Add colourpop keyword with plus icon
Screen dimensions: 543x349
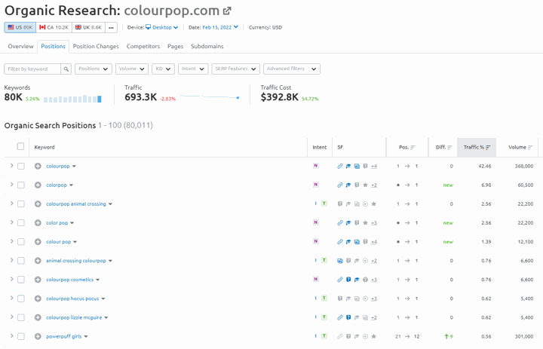click(38, 166)
